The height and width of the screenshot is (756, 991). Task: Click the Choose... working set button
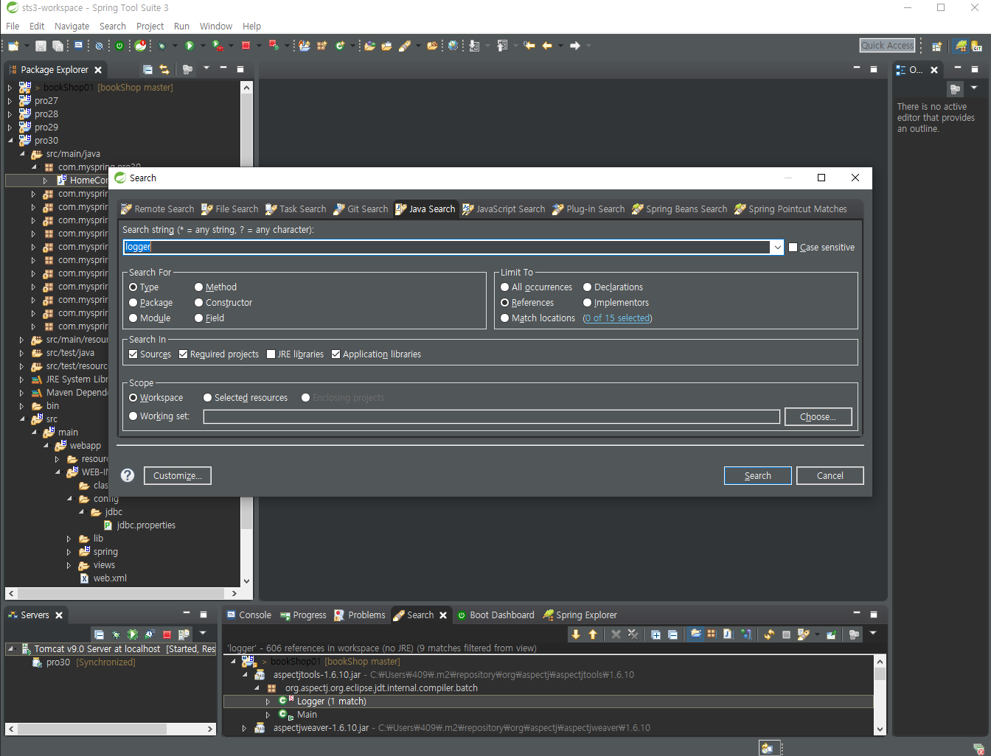818,417
